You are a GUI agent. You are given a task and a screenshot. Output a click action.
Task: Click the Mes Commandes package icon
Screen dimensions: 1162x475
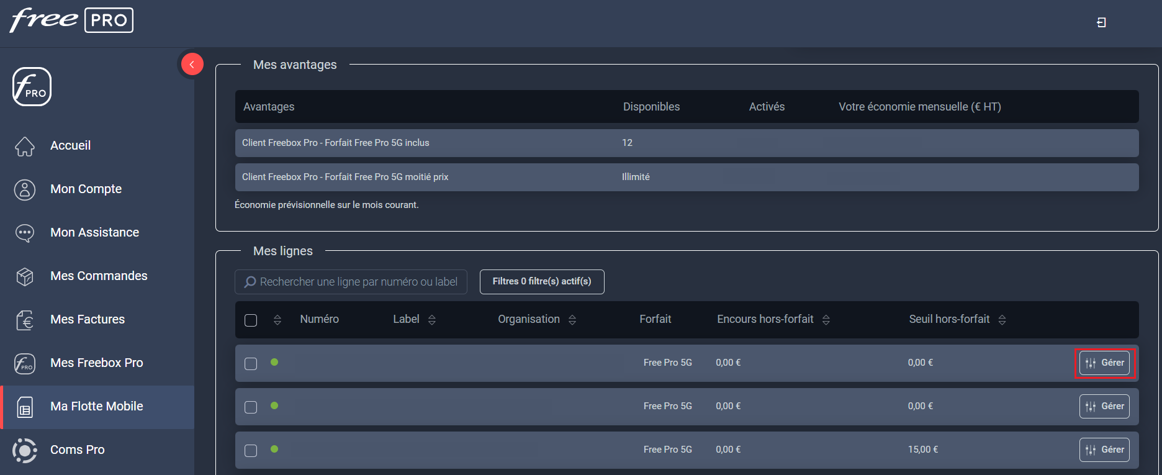click(x=25, y=276)
